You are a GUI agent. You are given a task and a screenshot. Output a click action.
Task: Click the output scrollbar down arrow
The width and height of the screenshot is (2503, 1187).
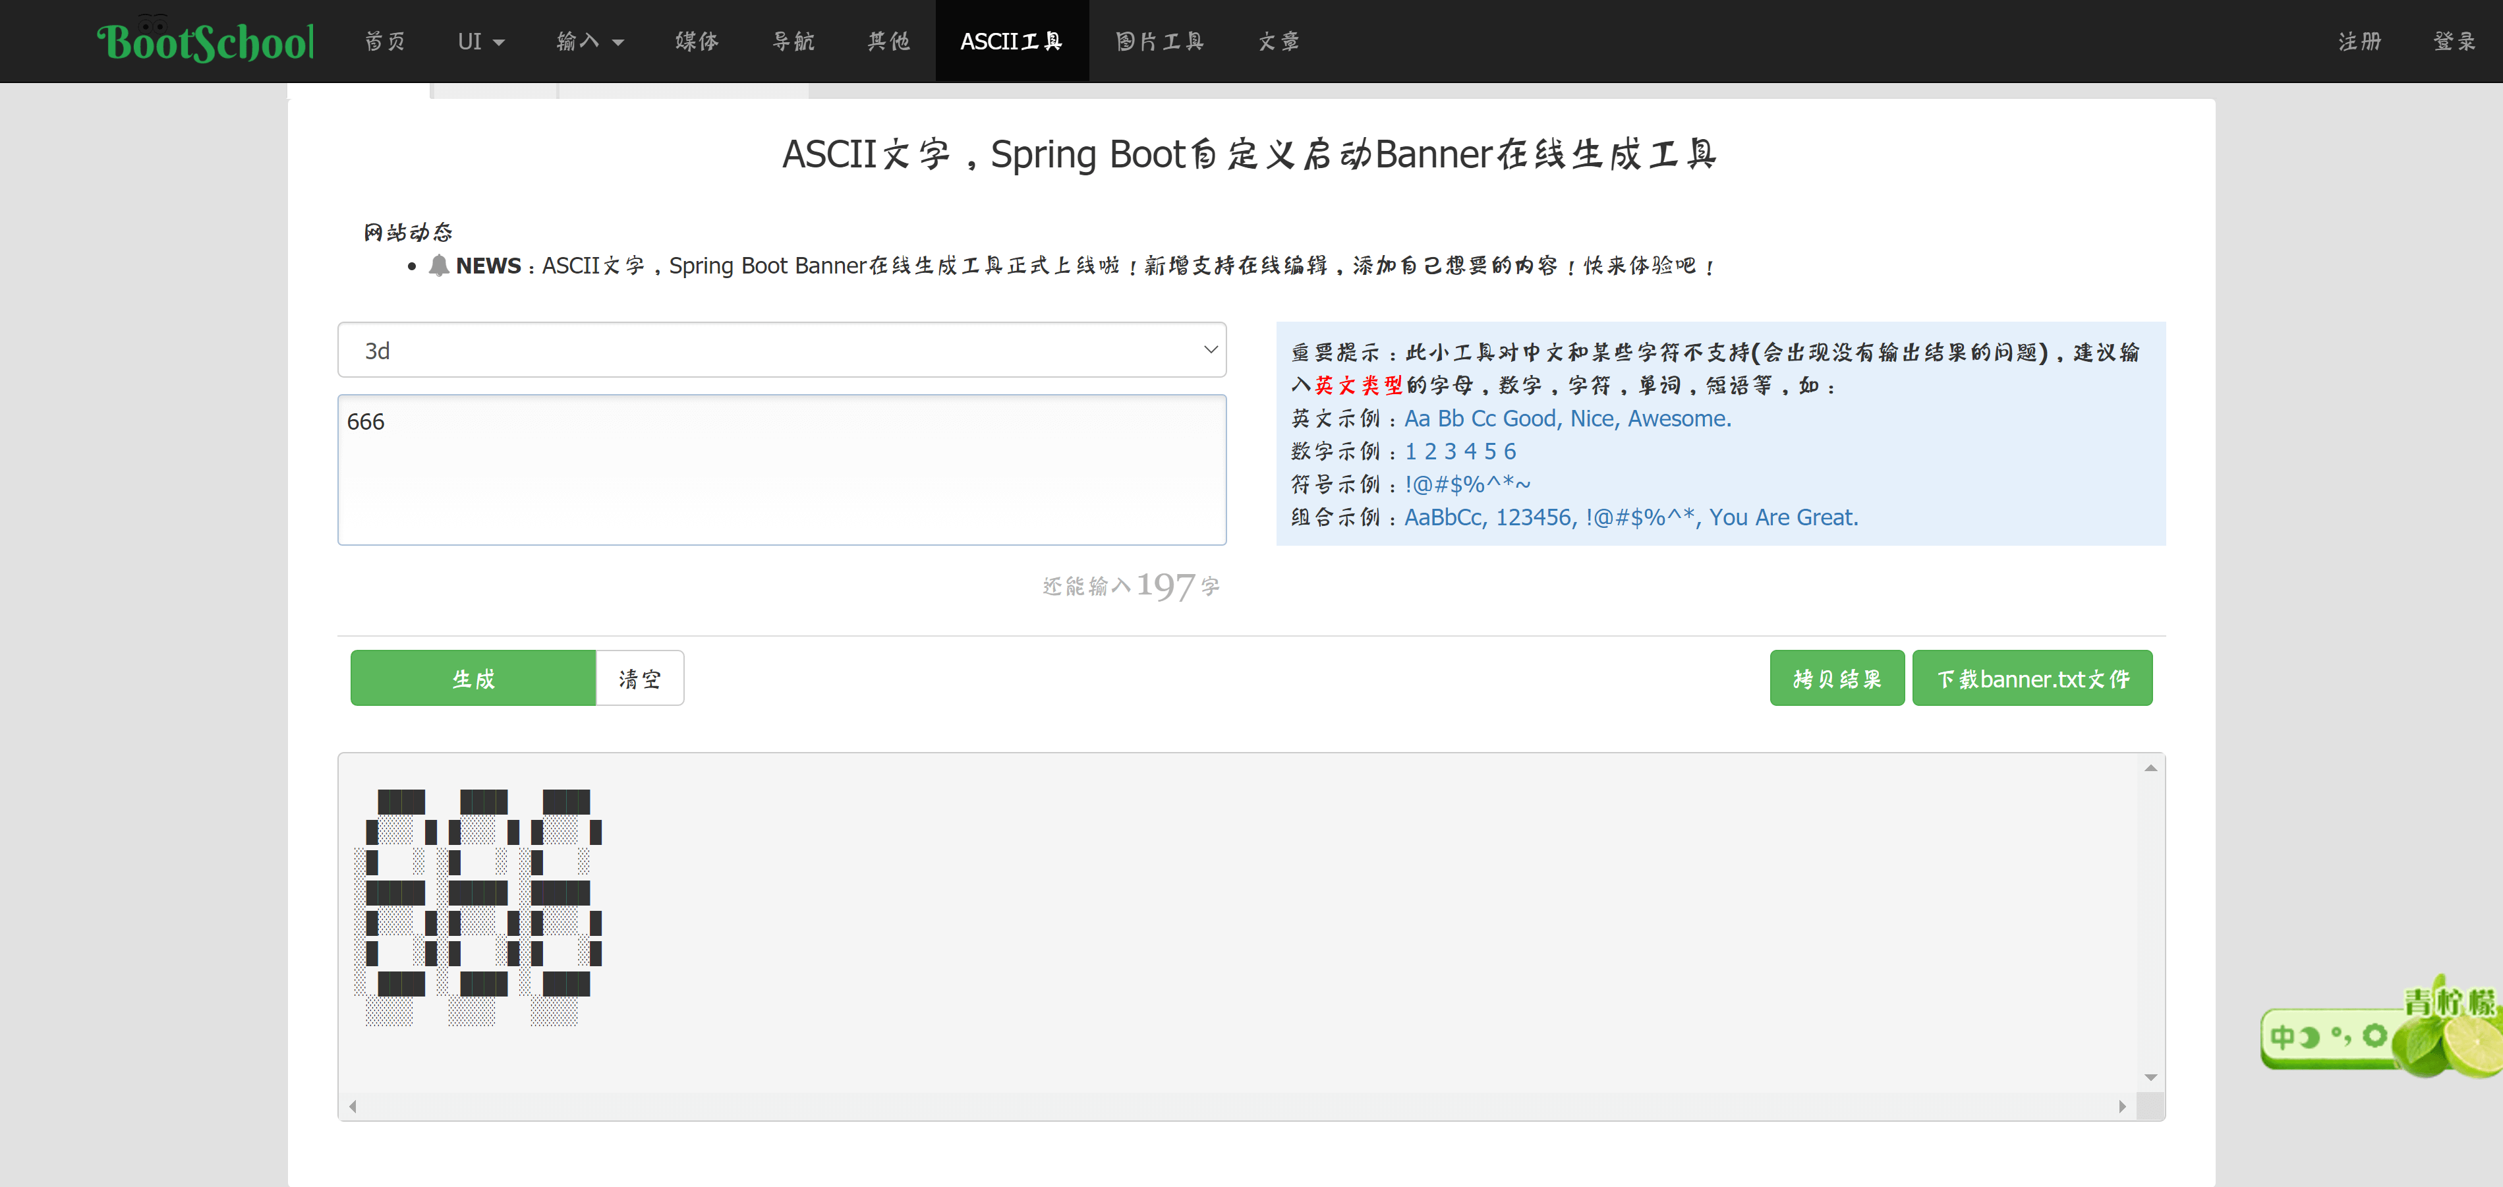point(2150,1077)
